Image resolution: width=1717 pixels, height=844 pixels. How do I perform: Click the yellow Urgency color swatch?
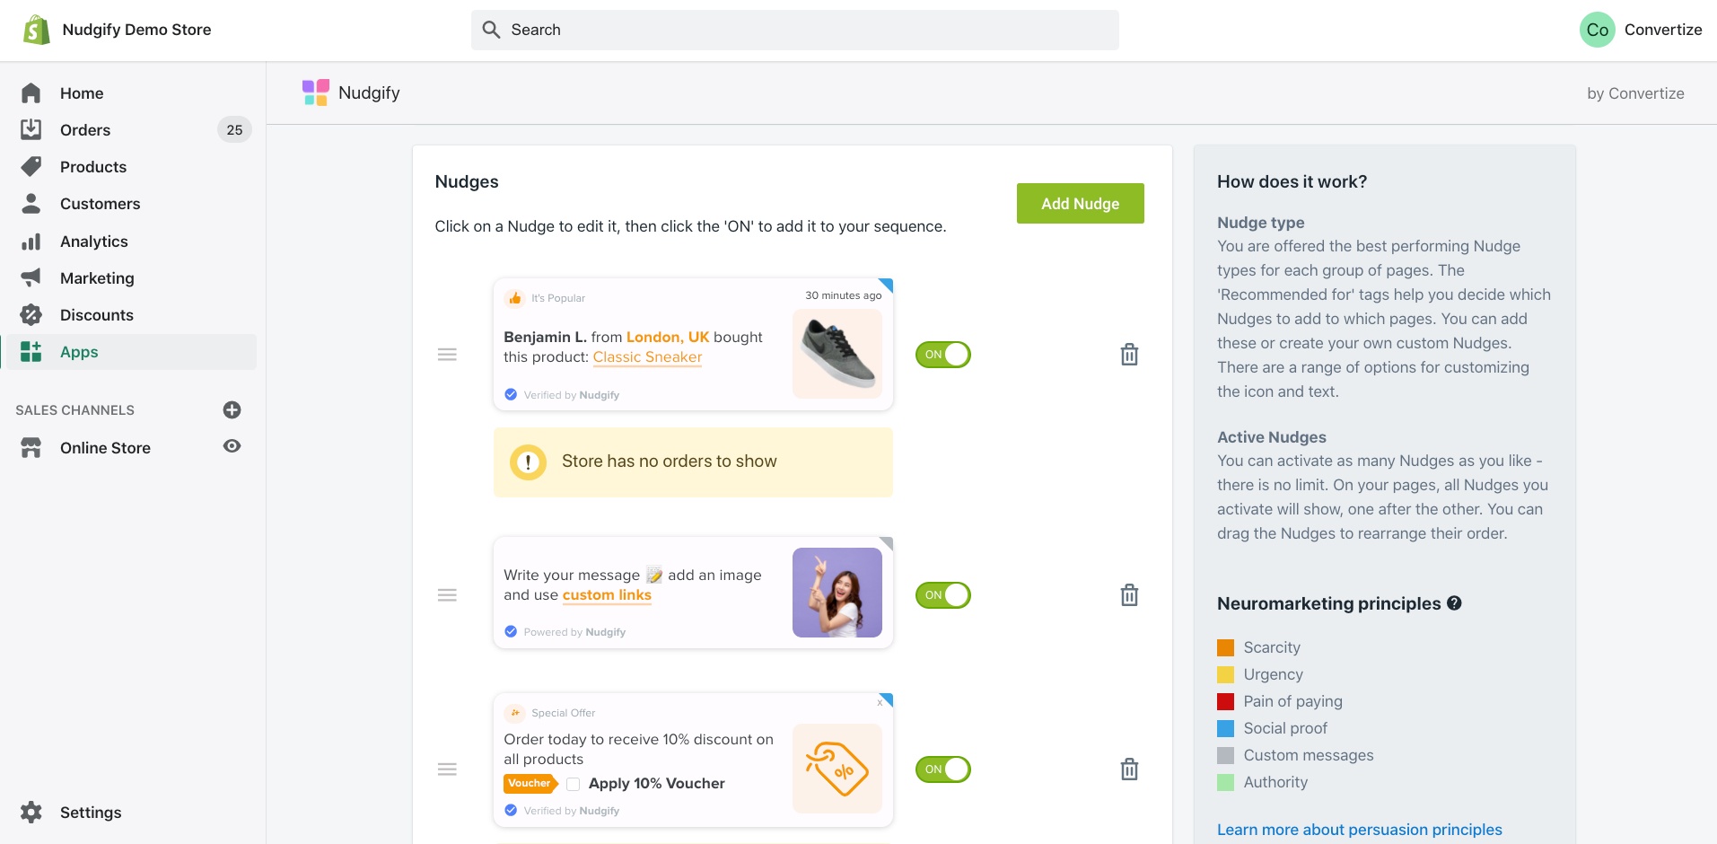coord(1225,674)
